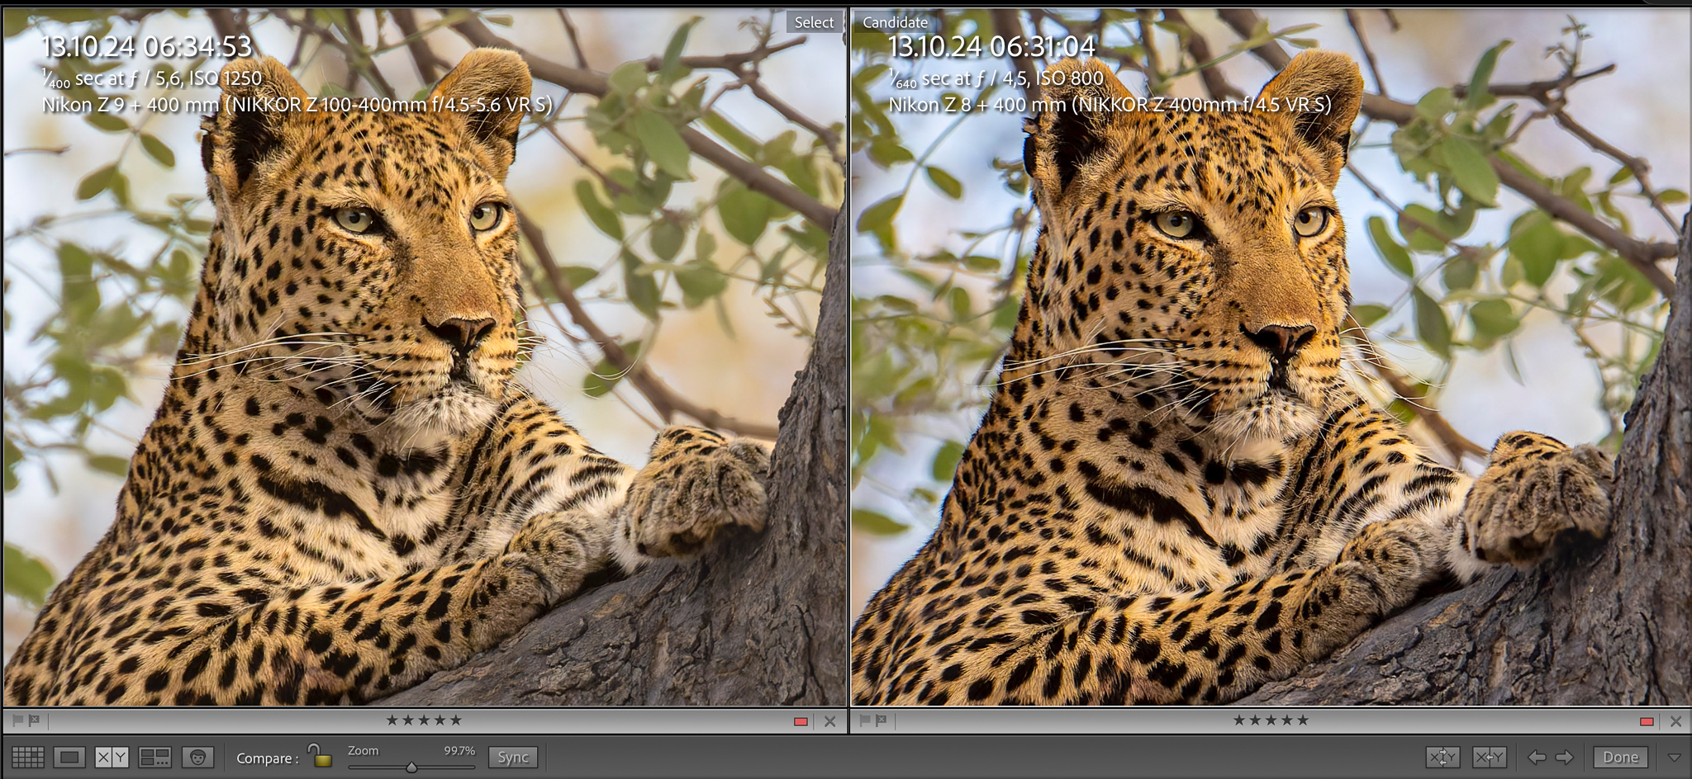Flag the Select photo as pick
This screenshot has width=1692, height=779.
pos(17,720)
